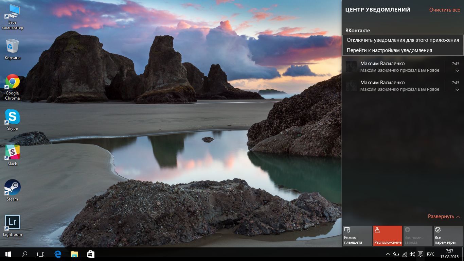The height and width of the screenshot is (261, 464).
Task: Open Microsoft Edge from the taskbar
Action: (58, 254)
